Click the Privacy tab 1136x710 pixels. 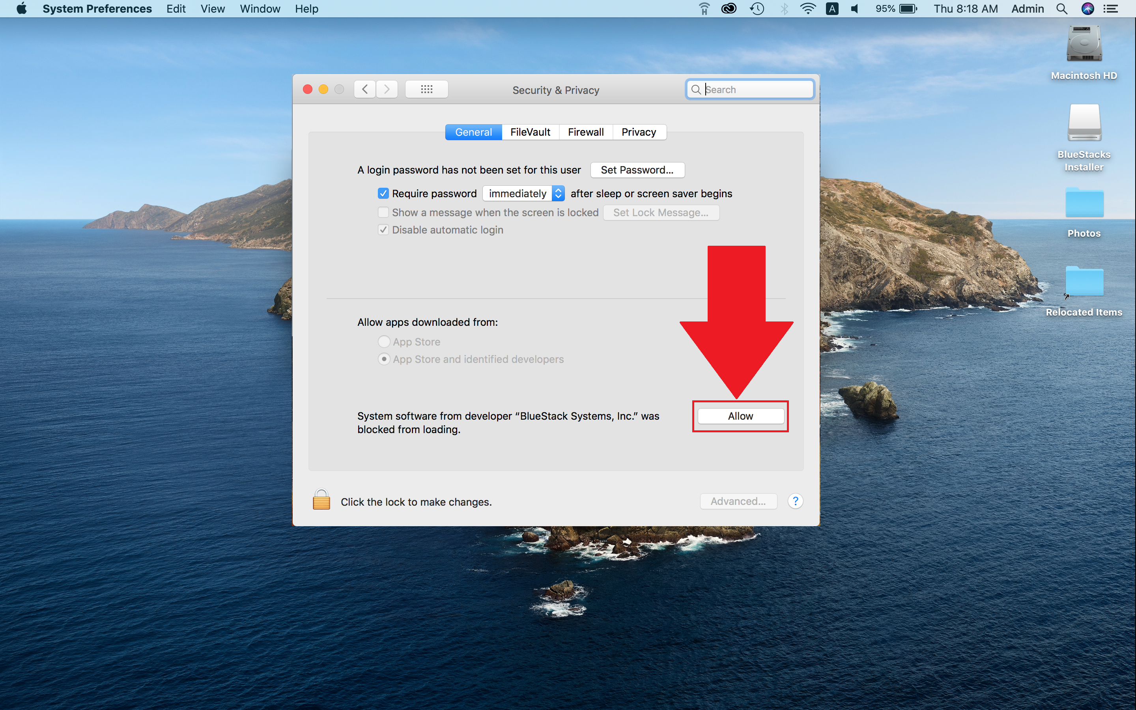[x=638, y=132]
